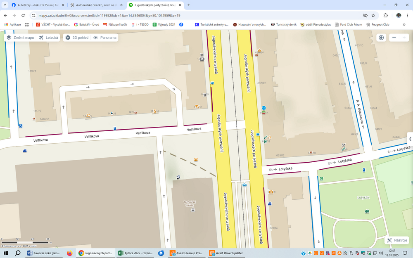Open Ford Club Fórum bookmark
Image resolution: width=413 pixels, height=258 pixels.
[x=349, y=24]
